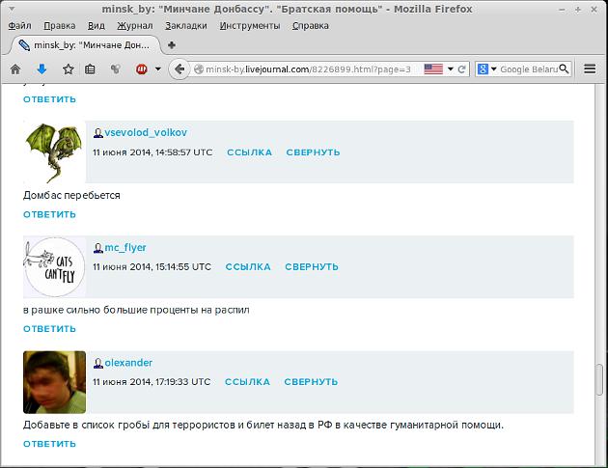Open the bookmarks list icon
Screen dimensions: 608x468
click(x=90, y=69)
